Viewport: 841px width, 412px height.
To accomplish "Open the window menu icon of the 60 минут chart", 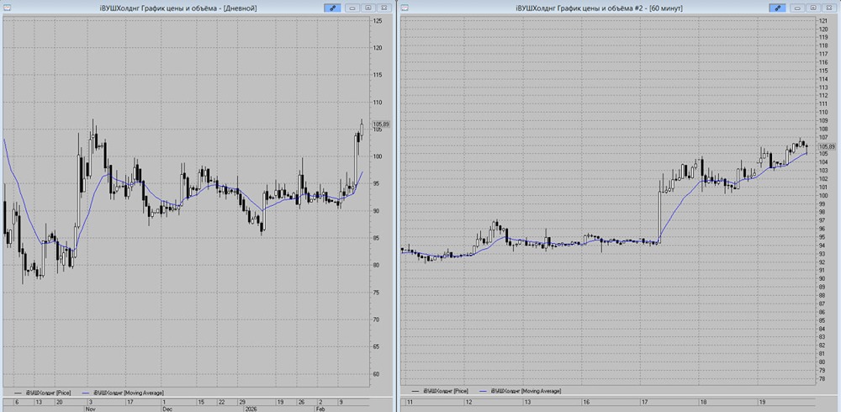I will [x=405, y=8].
